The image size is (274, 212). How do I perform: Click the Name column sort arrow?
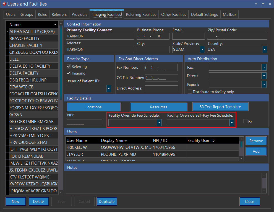(x=55, y=25)
